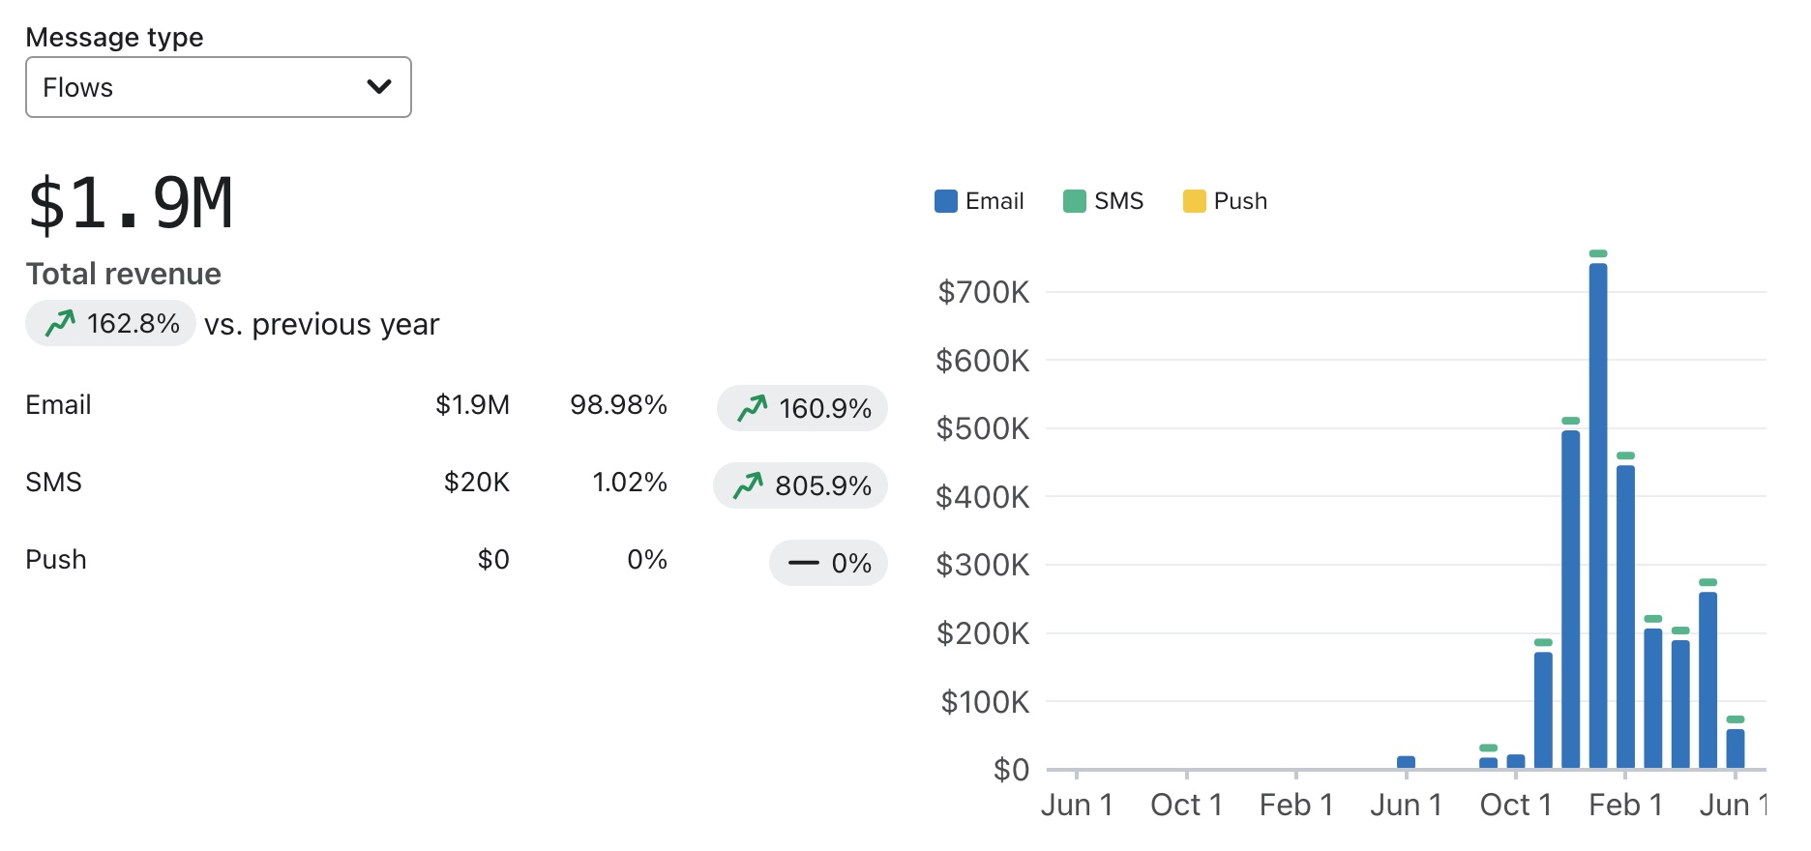
Task: Click the green SMS legend color square
Action: point(1074,201)
